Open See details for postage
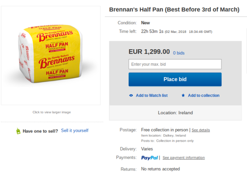The height and width of the screenshot is (174, 247). [x=201, y=130]
